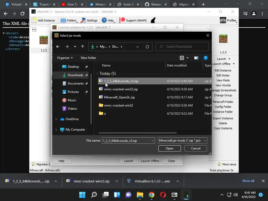Open recent locations dropdown in file dialog
Image resolution: width=268 pixels, height=201 pixels.
tap(75, 47)
